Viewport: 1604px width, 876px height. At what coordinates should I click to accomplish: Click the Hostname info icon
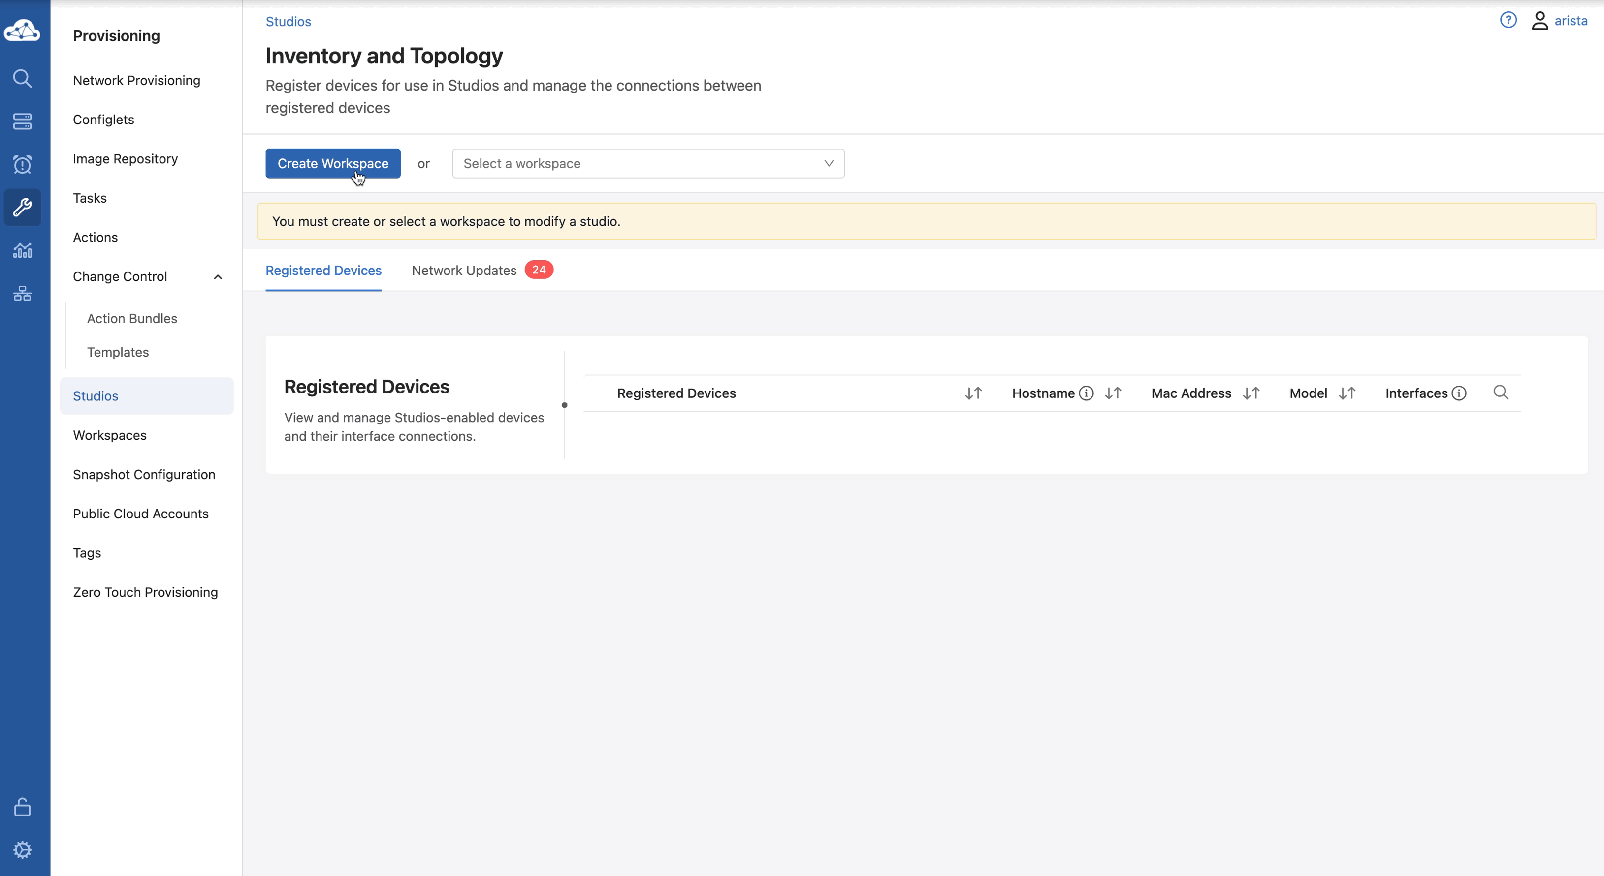click(x=1086, y=393)
